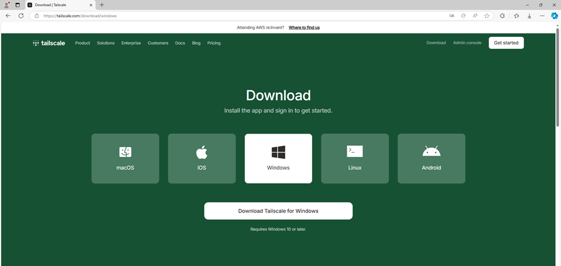Open the tab actions menu icon
Screen dimensions: 561x266
[17, 5]
